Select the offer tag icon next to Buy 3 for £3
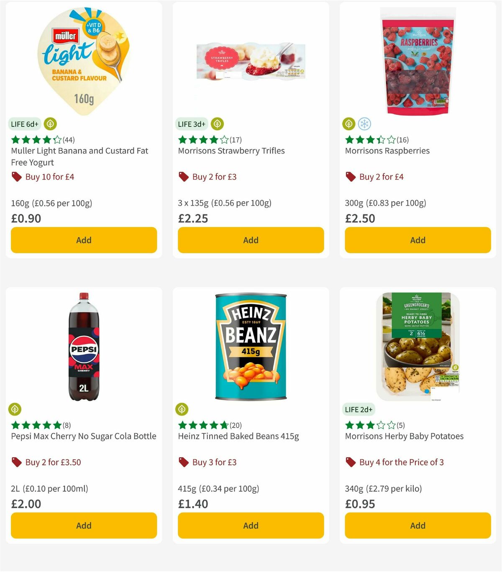This screenshot has width=502, height=572. [183, 462]
